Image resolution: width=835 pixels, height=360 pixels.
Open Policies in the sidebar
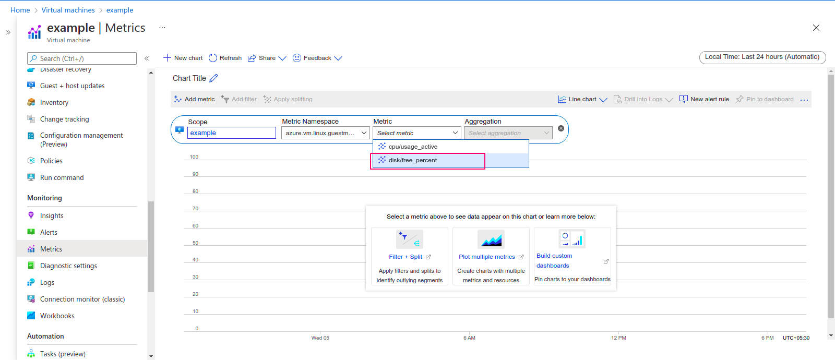51,161
